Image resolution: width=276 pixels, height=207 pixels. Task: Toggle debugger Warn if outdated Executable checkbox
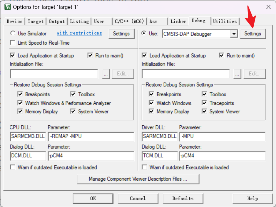144,167
